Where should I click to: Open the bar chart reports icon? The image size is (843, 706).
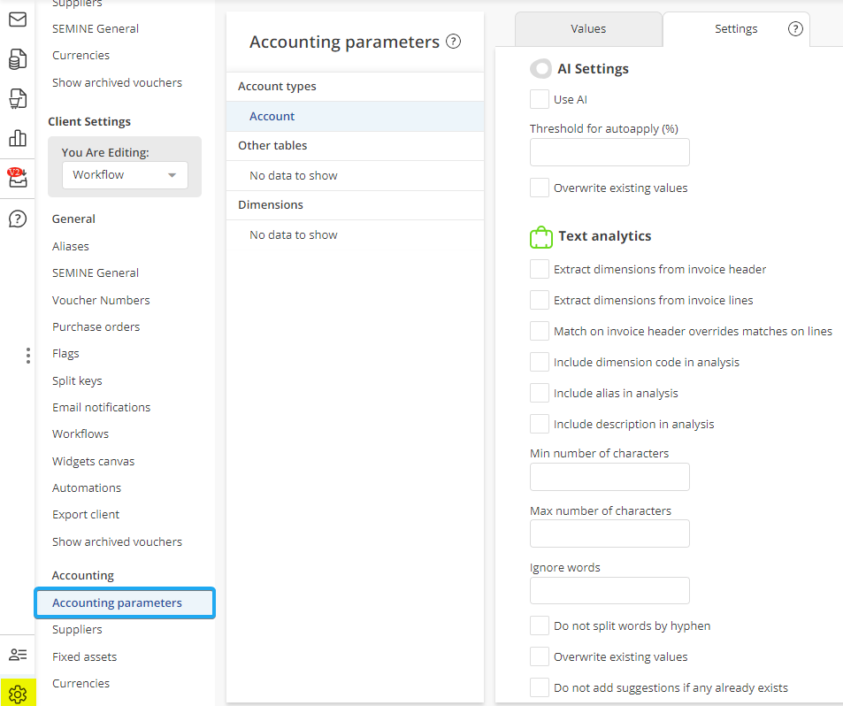coord(18,138)
